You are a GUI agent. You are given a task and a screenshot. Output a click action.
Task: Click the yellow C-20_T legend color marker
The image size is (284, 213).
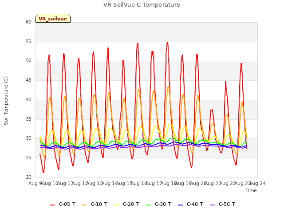tap(116, 205)
